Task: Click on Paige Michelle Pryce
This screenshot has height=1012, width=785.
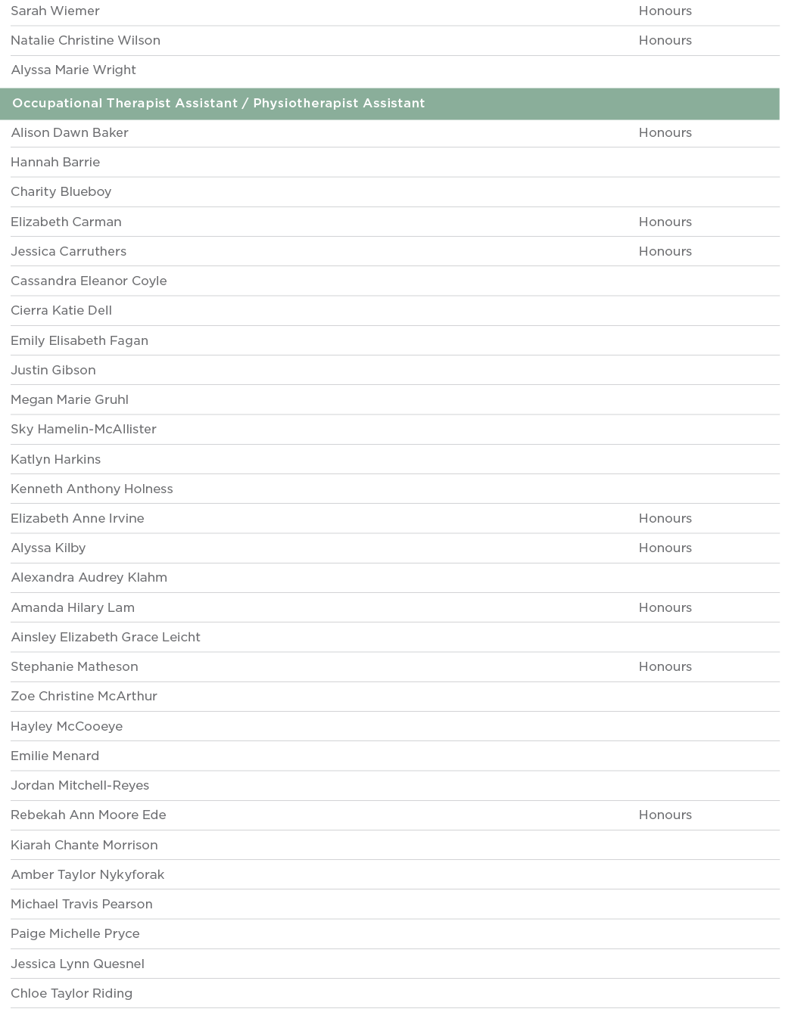Action: point(75,934)
